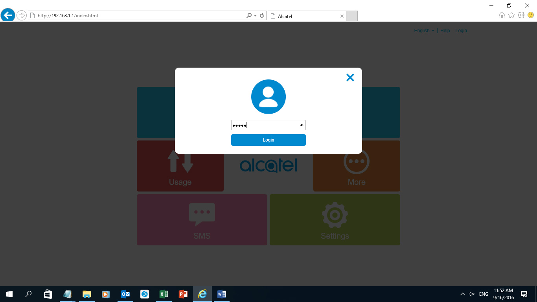Click the user avatar icon in dialog
Image resolution: width=537 pixels, height=302 pixels.
[268, 97]
